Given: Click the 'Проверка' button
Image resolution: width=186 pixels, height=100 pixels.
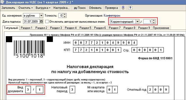Looking at the screenshot, I should tap(111, 8).
